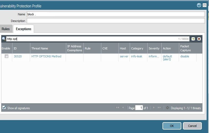Go to last page arrow icon

pyautogui.click(x=159, y=108)
